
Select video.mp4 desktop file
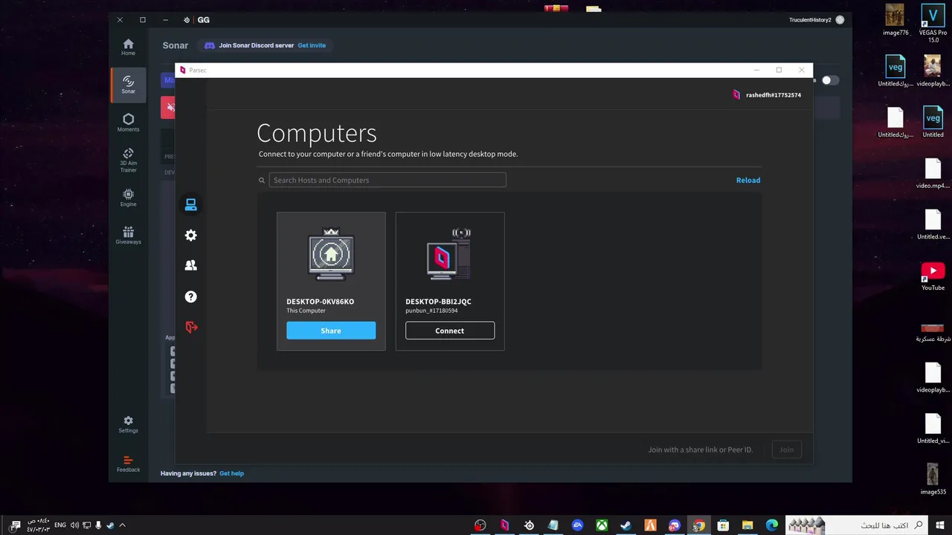(x=933, y=175)
